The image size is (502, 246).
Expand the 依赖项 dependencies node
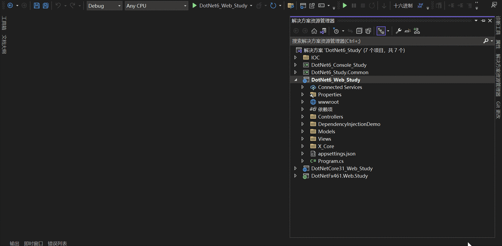303,109
